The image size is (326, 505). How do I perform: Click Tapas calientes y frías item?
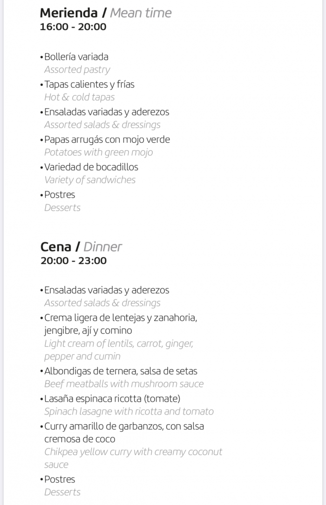pos(89,84)
